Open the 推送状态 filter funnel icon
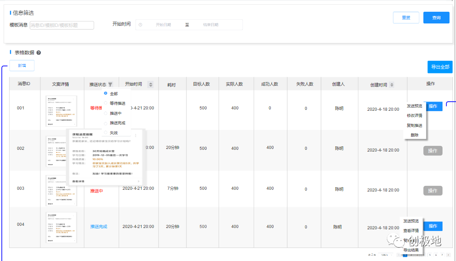The width and height of the screenshot is (456, 261). click(110, 85)
